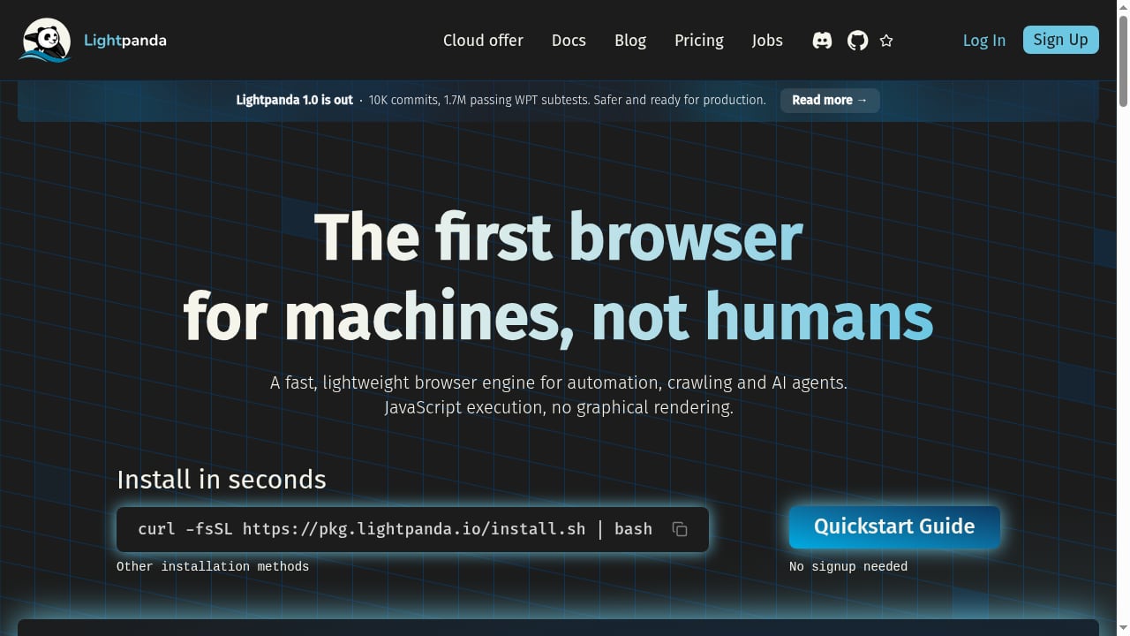Click the "Install in seconds" heading

(x=222, y=480)
